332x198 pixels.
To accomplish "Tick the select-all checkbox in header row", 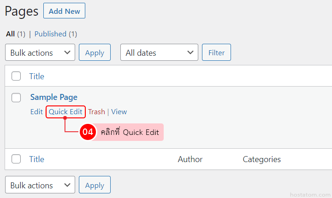I will click(16, 76).
